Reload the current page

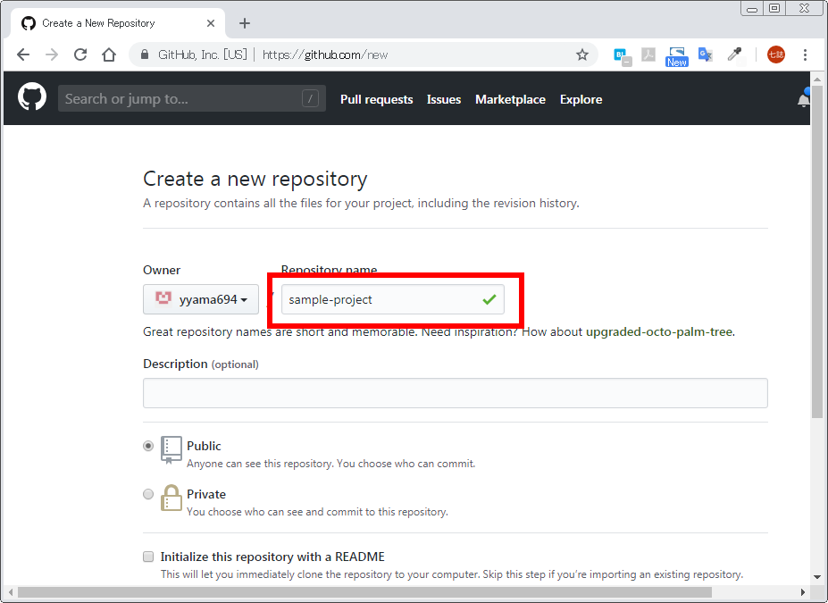[80, 54]
